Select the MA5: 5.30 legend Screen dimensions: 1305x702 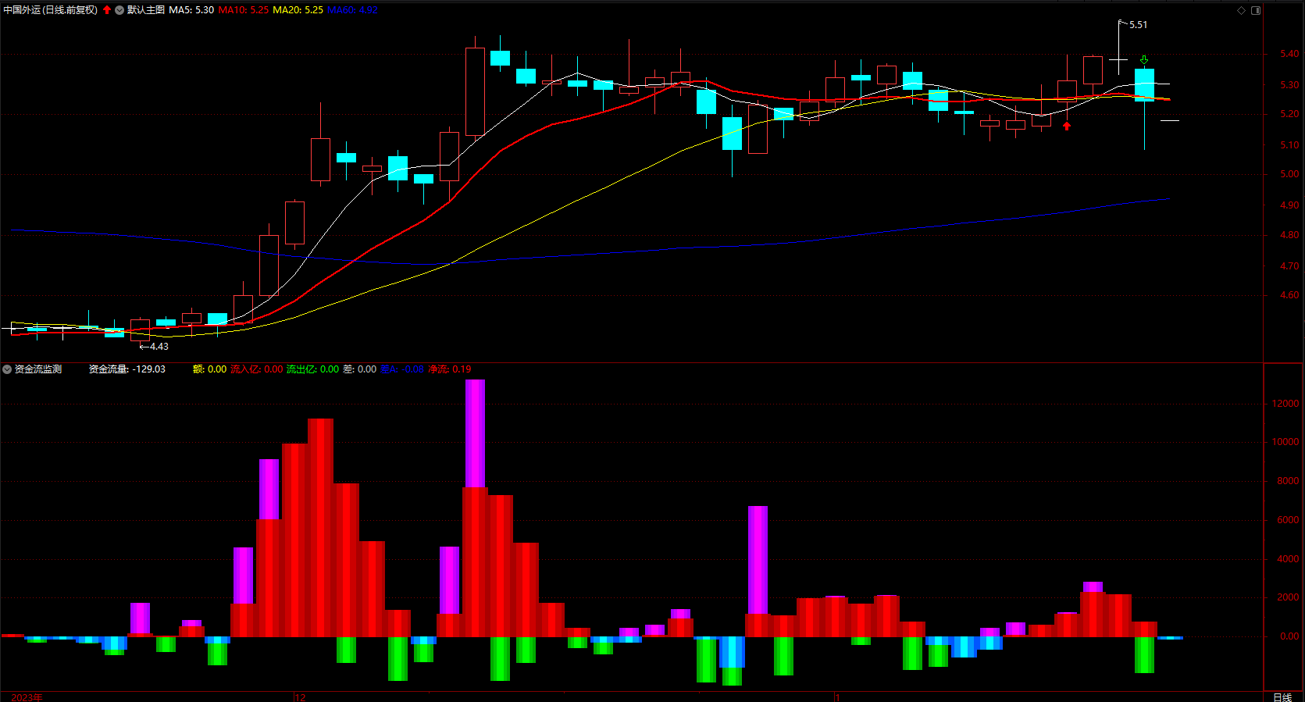pos(191,10)
